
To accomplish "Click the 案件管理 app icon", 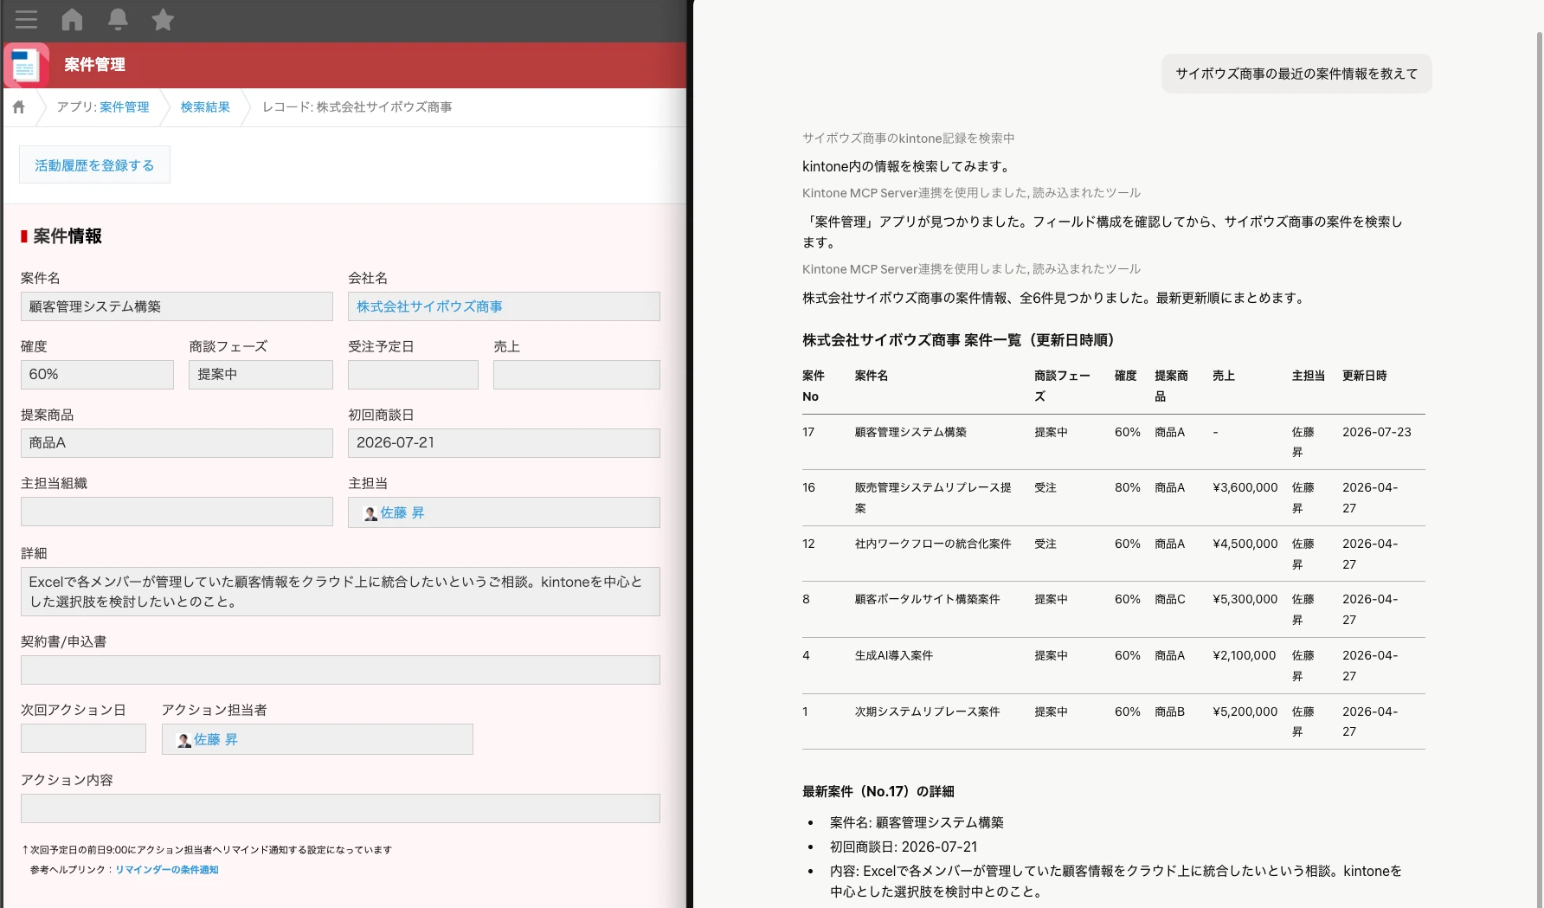I will tap(26, 65).
